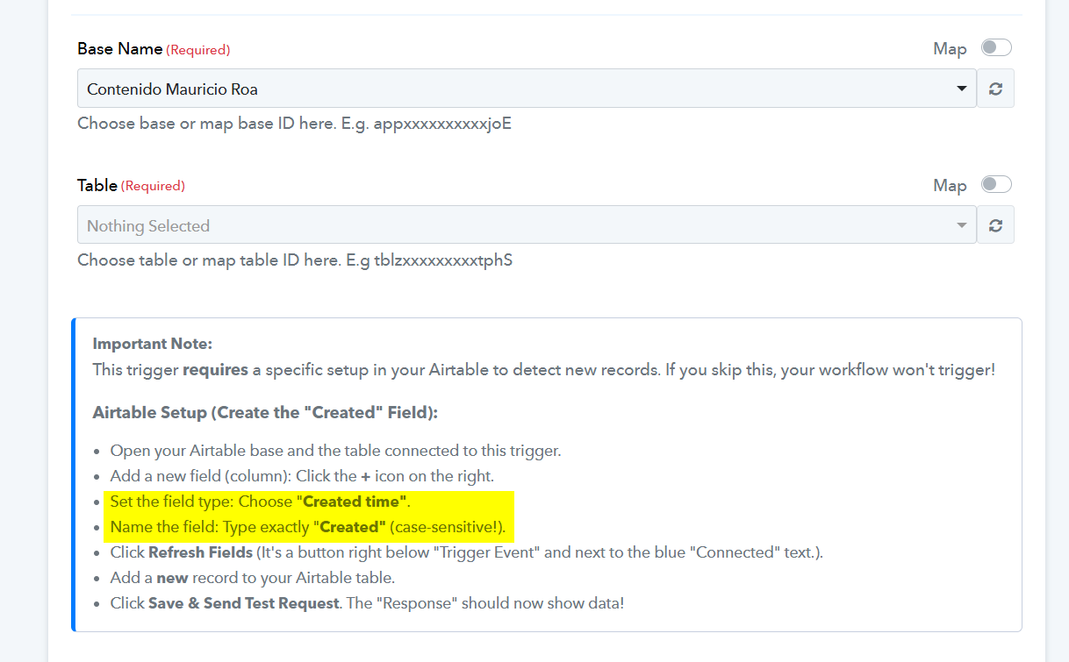Click the base ID helper text
This screenshot has width=1069, height=662.
tap(294, 124)
